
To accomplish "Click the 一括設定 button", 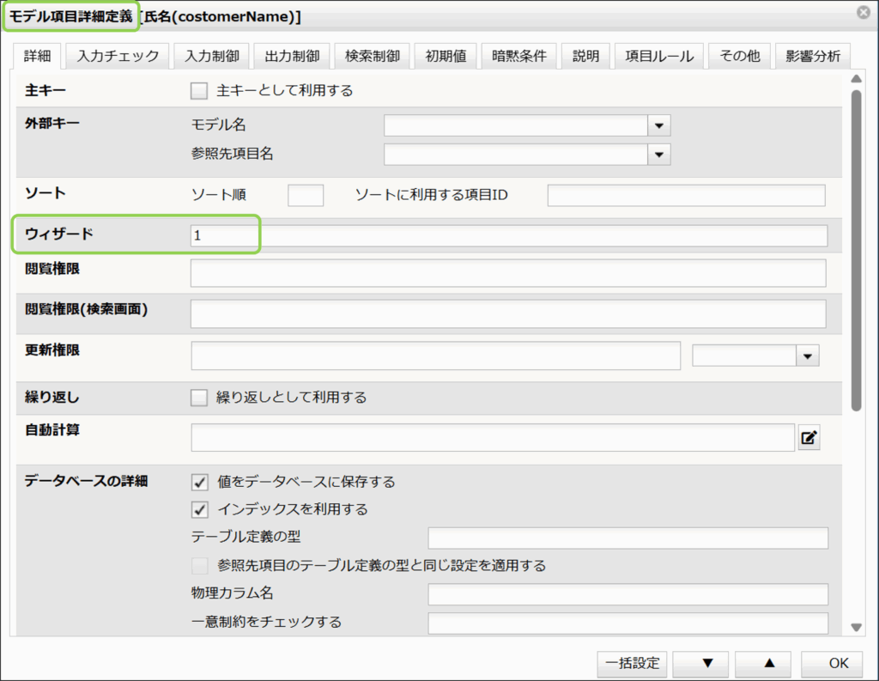I will coord(632,663).
